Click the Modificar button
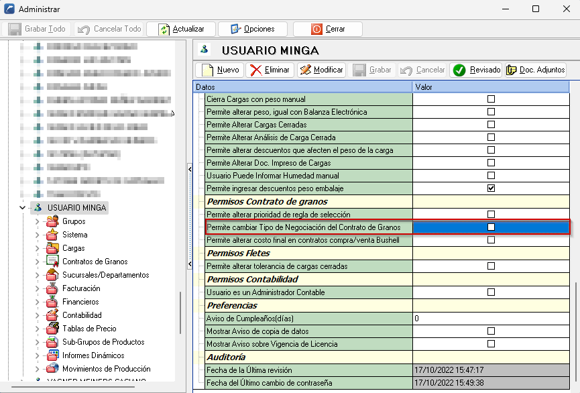580x393 pixels. point(321,70)
